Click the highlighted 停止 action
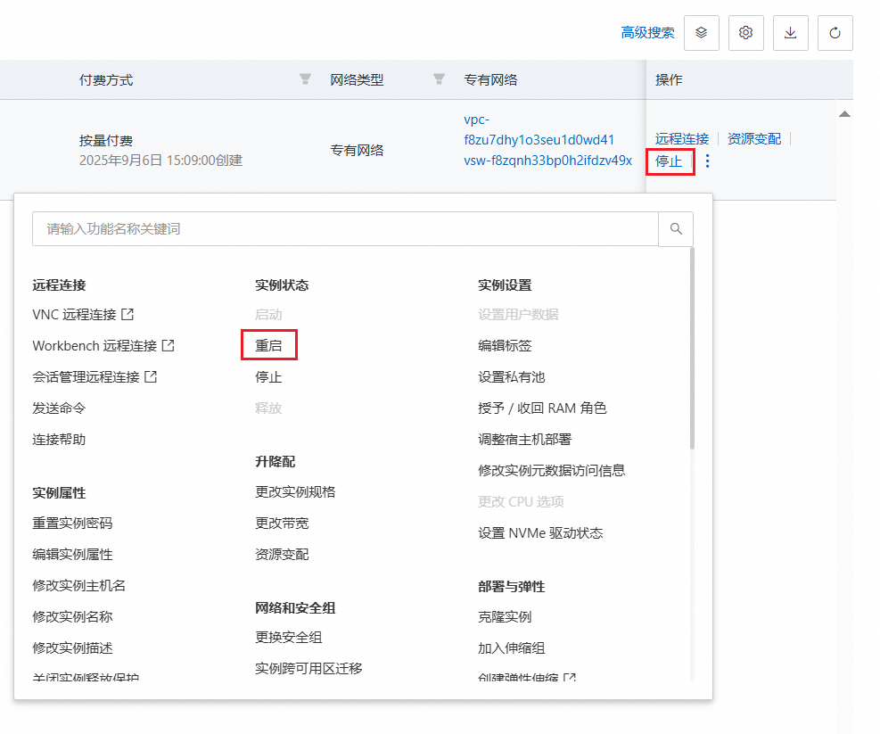The width and height of the screenshot is (880, 734). tap(670, 161)
